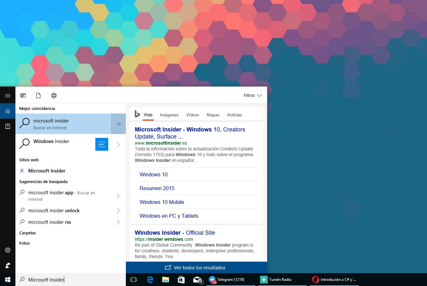Viewport: 427px width, 286px height.
Task: Click the insider.windows.com URL
Action: (x=164, y=239)
